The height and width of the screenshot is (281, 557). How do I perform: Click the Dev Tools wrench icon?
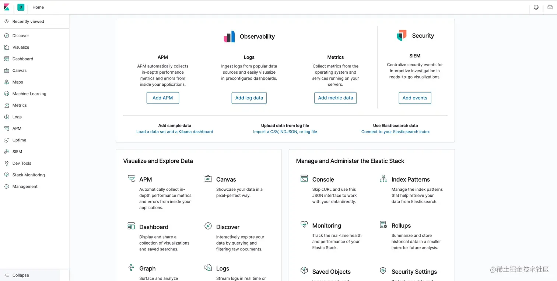click(x=7, y=163)
